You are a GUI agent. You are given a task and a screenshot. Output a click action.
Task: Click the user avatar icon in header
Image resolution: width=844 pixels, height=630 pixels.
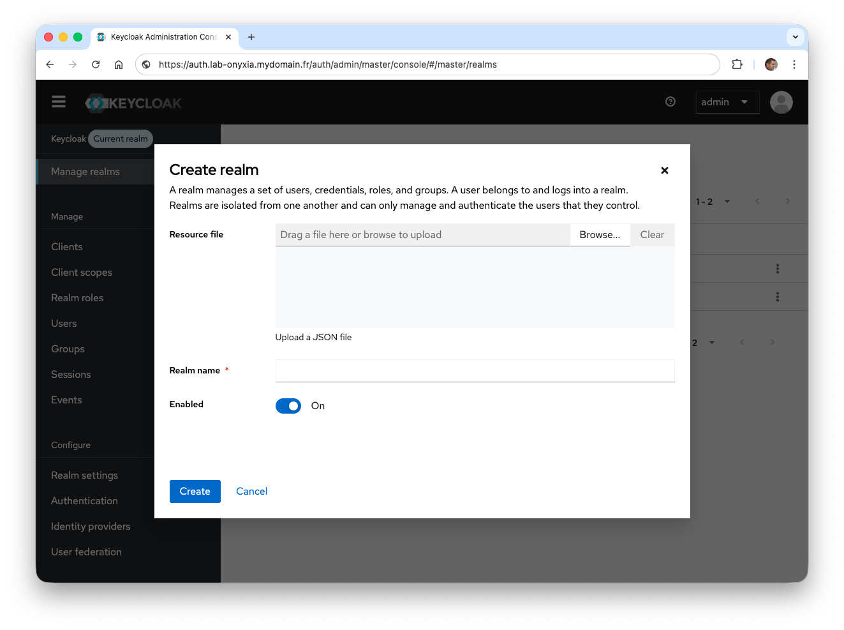tap(781, 102)
